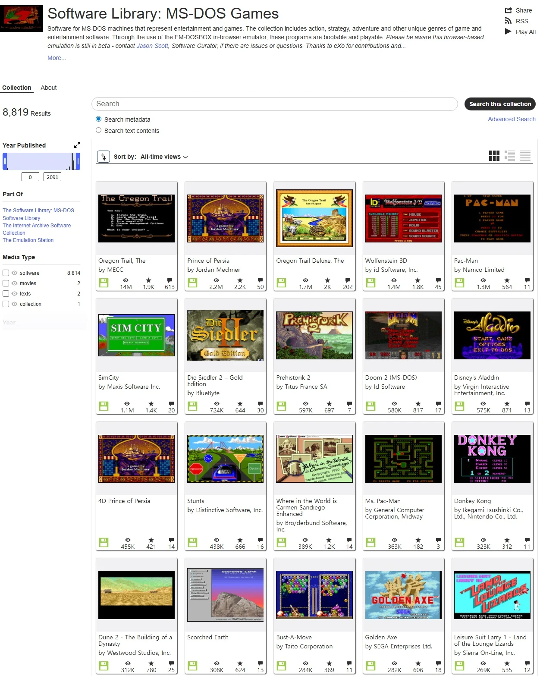This screenshot has height=676, width=540.
Task: Open the RSS feed icon
Action: pos(508,21)
